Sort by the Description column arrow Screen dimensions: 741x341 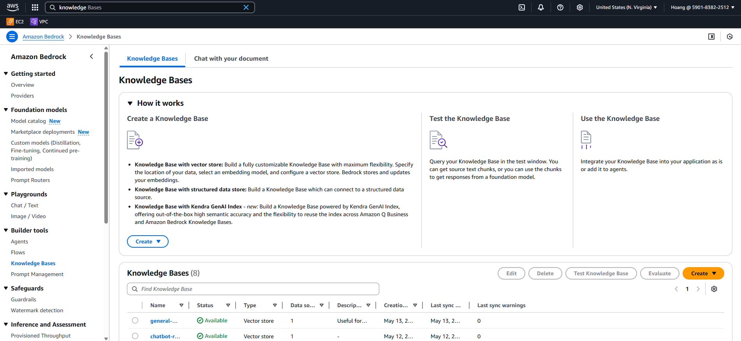coord(368,305)
